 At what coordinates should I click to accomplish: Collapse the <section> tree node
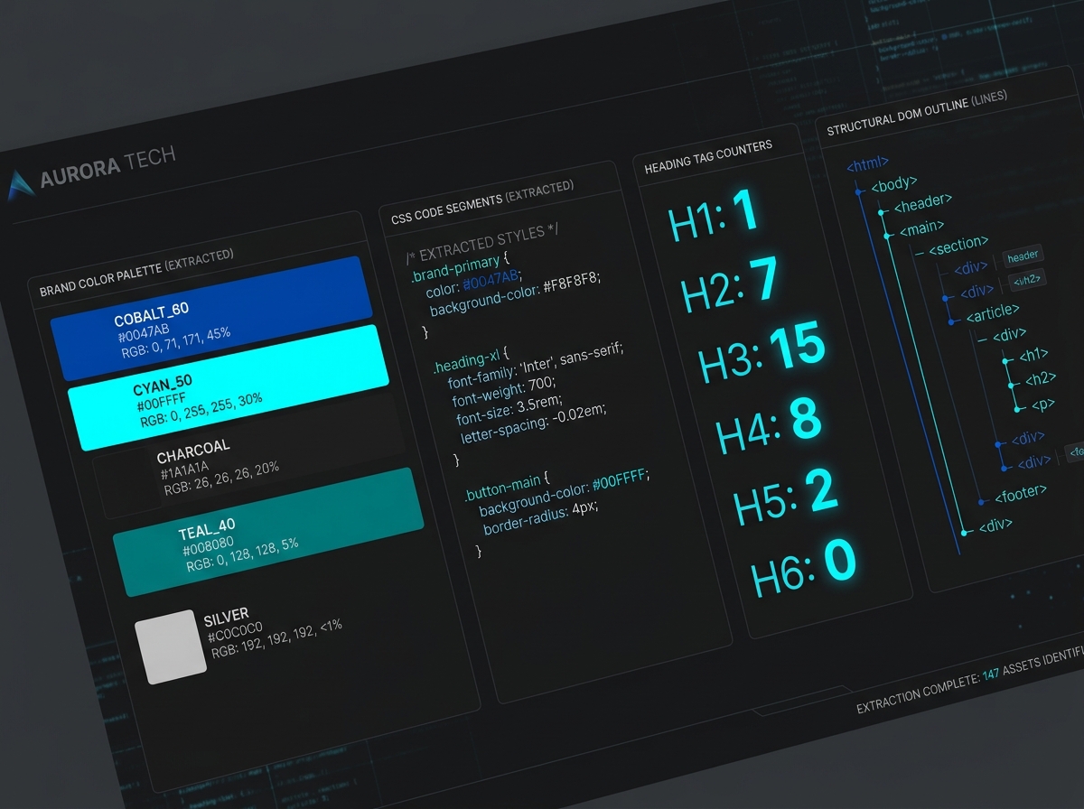[920, 254]
